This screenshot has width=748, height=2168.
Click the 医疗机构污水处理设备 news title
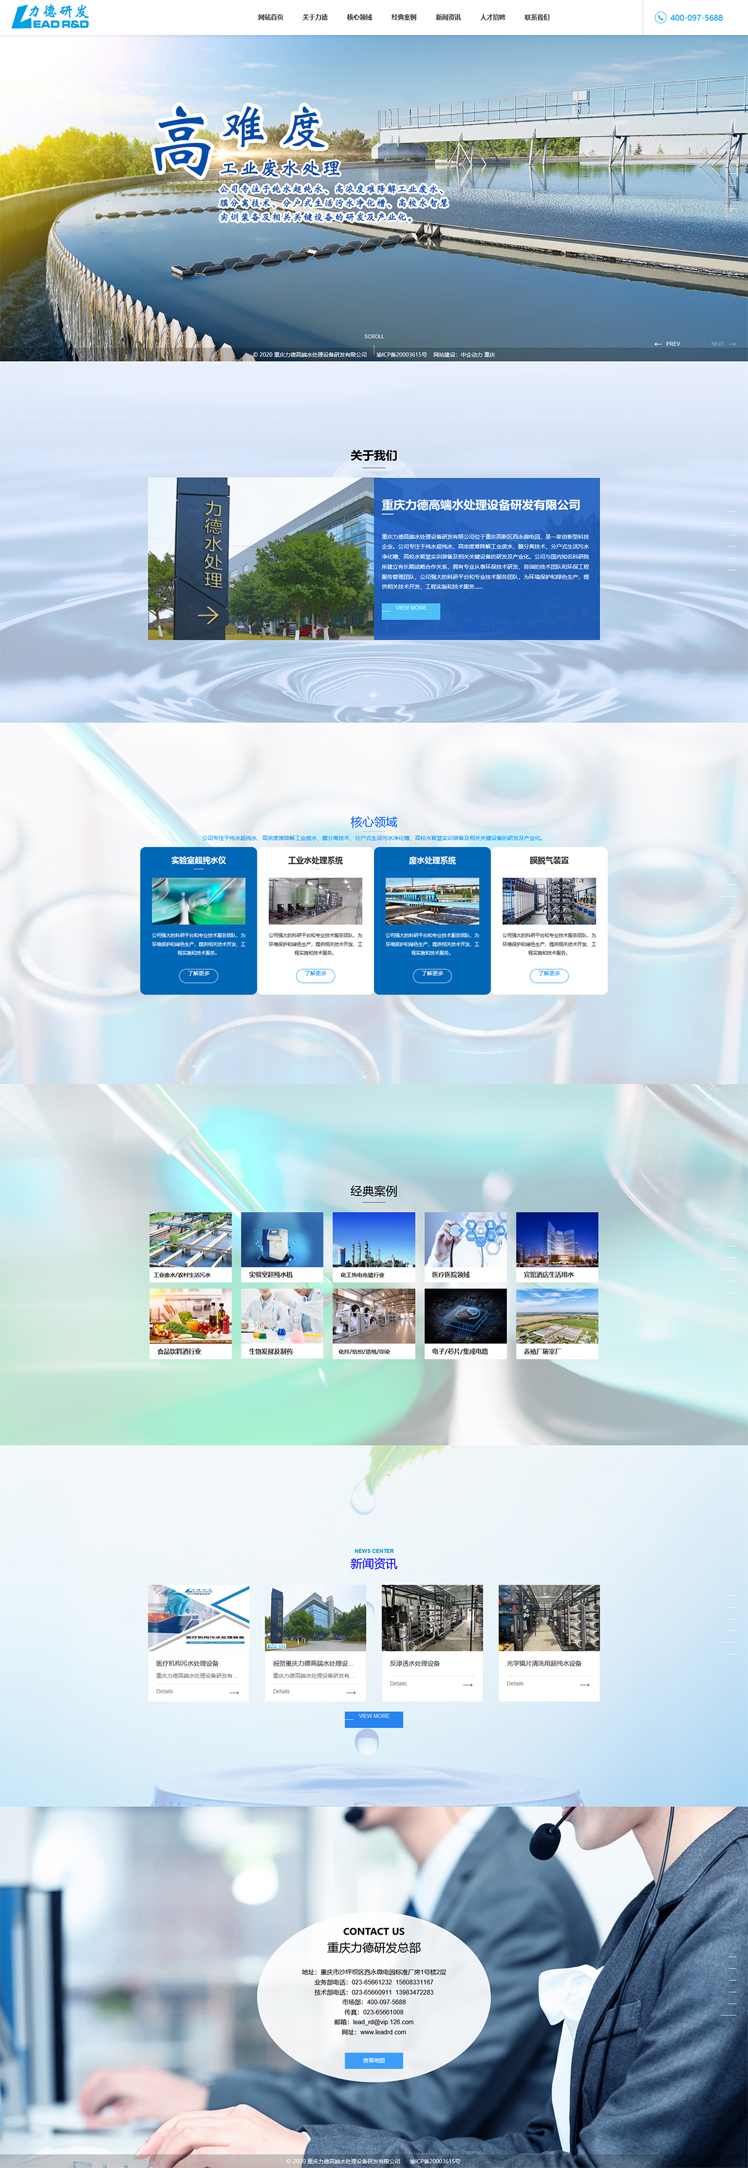(x=188, y=1664)
